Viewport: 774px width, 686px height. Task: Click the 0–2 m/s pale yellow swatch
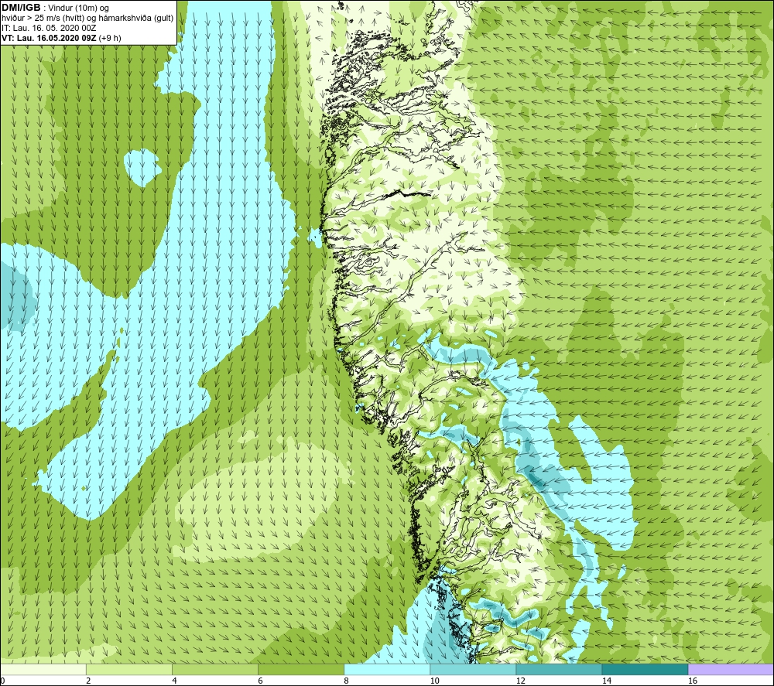point(43,669)
